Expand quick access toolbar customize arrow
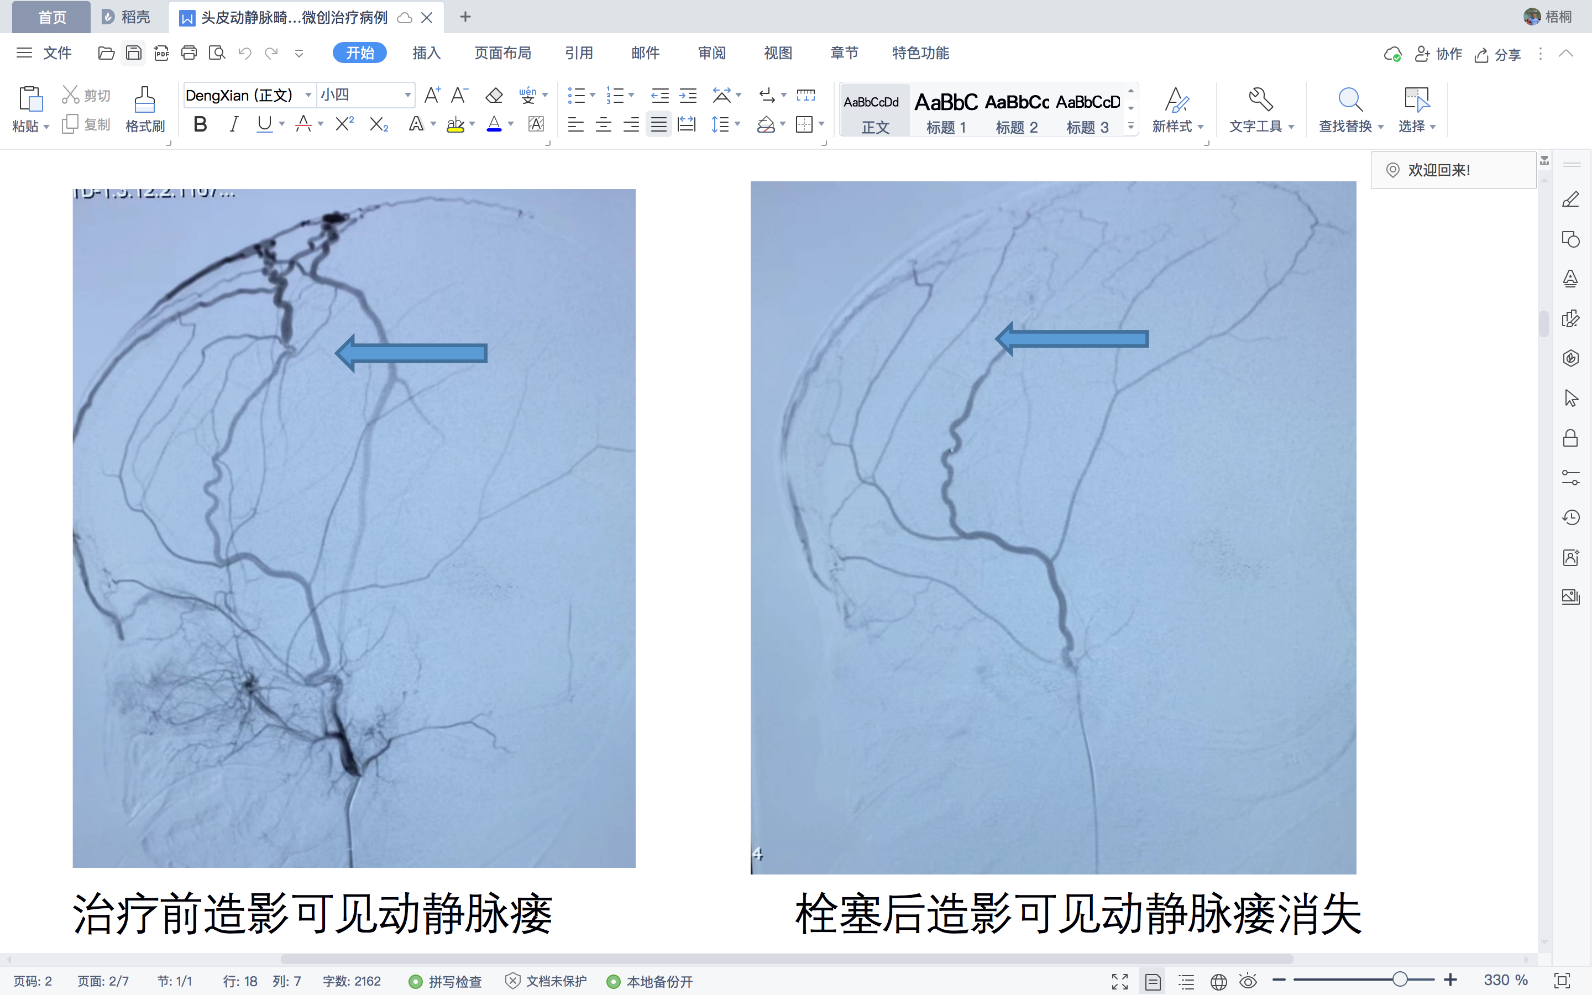 [x=298, y=53]
